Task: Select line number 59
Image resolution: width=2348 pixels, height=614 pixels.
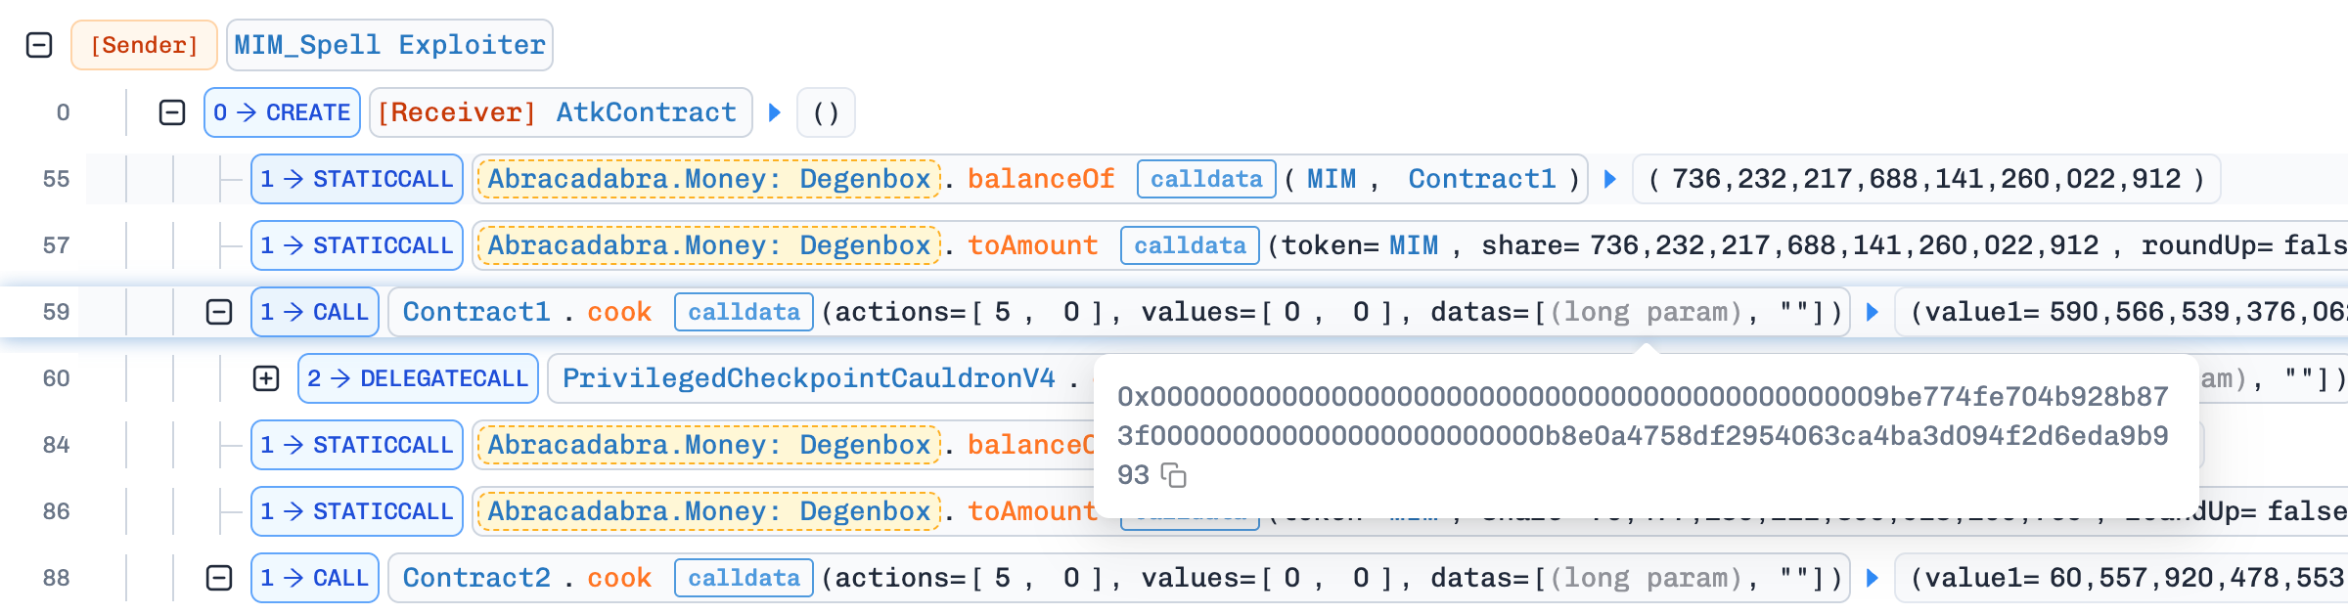Action: (57, 312)
